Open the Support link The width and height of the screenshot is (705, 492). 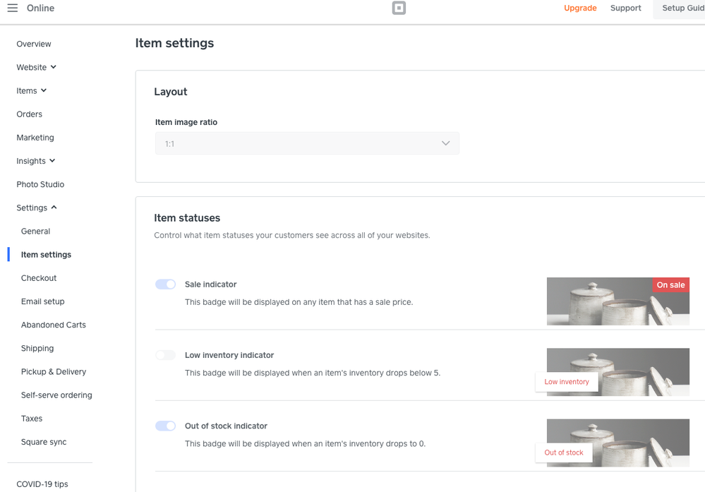[625, 8]
